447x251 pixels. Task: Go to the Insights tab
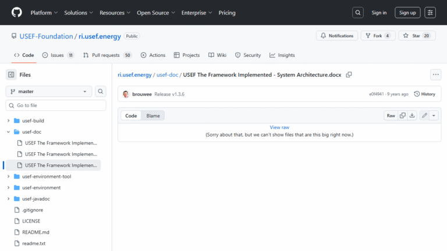[282, 55]
